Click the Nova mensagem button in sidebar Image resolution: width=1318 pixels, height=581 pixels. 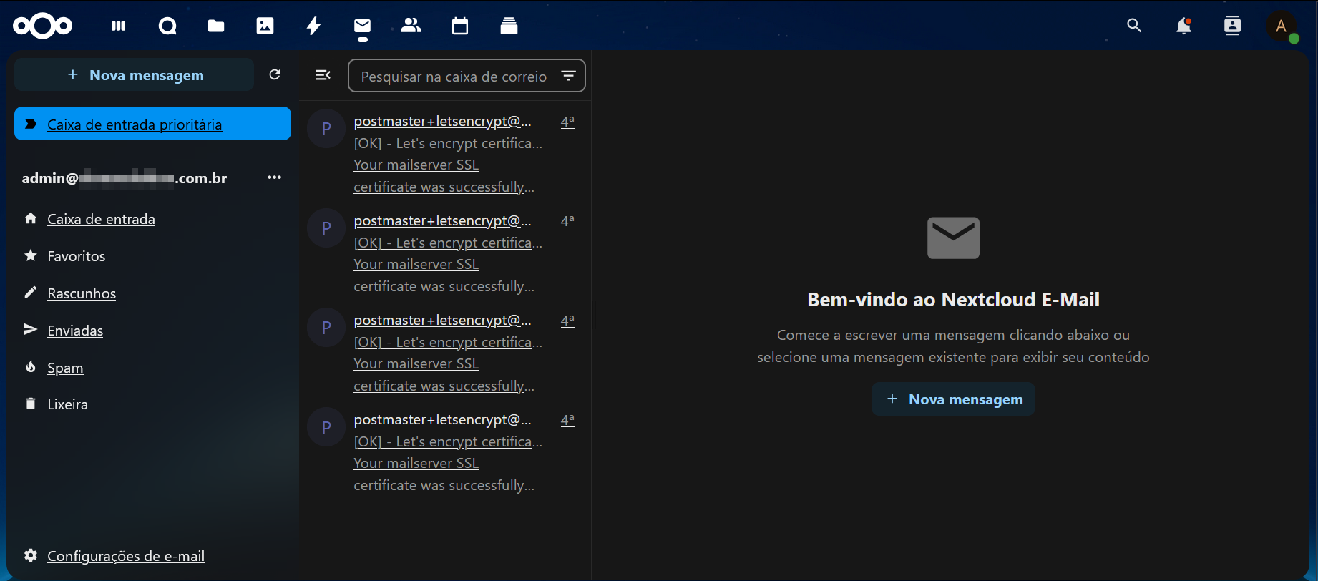[x=135, y=74]
